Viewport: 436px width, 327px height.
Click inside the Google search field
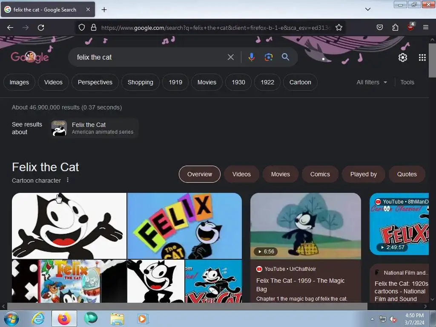150,57
